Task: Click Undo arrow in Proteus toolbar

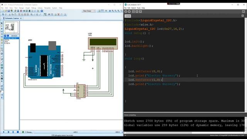Action: (x=3, y=15)
